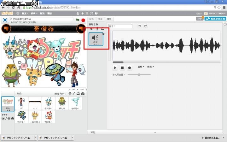This screenshot has width=227, height=142.
Task: Select the Shrink sprite tool
Action: pos(91,13)
